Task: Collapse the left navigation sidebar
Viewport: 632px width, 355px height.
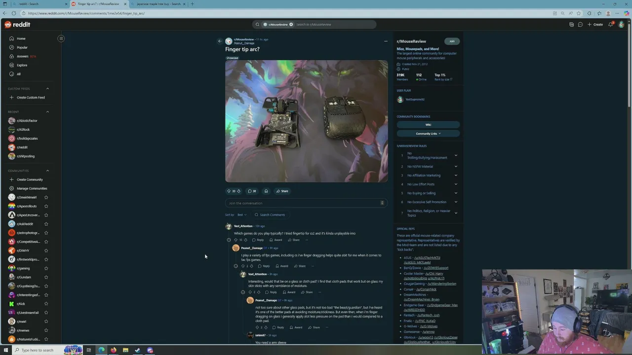Action: click(61, 38)
